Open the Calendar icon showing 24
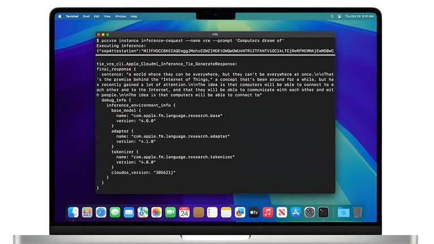 [184, 212]
